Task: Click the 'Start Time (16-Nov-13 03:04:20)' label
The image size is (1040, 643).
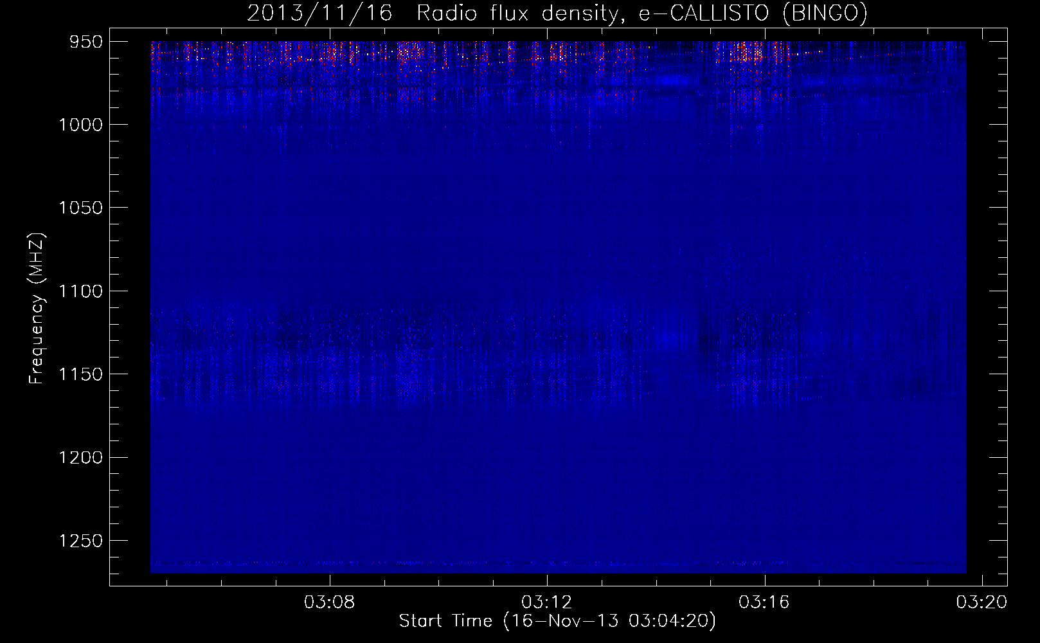Action: click(557, 621)
